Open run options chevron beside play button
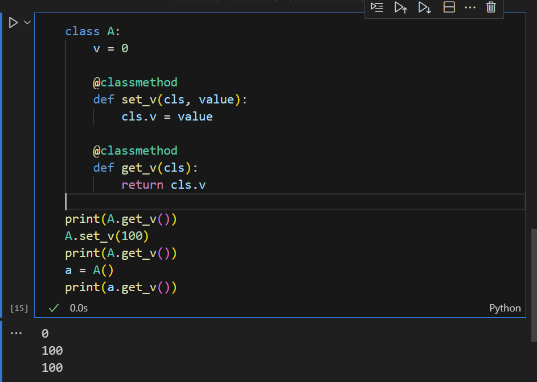The width and height of the screenshot is (537, 382). 27,23
